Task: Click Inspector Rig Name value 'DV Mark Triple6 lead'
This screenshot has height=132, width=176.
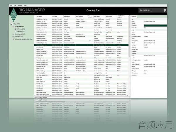Action: [150, 21]
